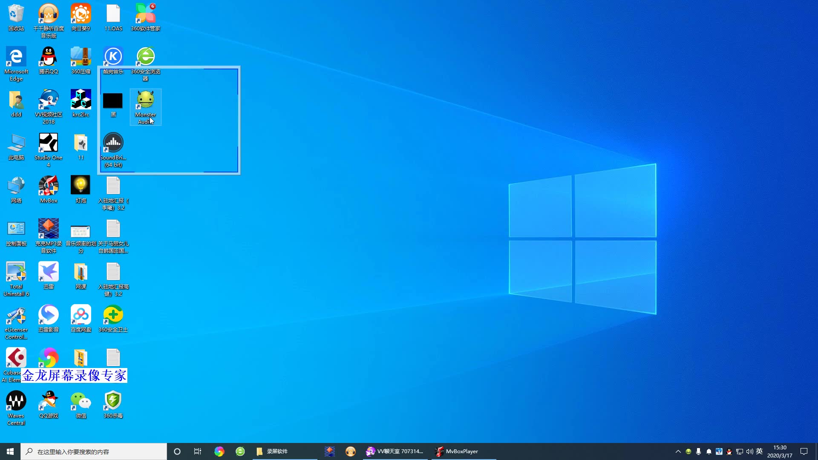
Task: Select 入驻地汇报（李曦）3.2 document
Action: pos(113,193)
